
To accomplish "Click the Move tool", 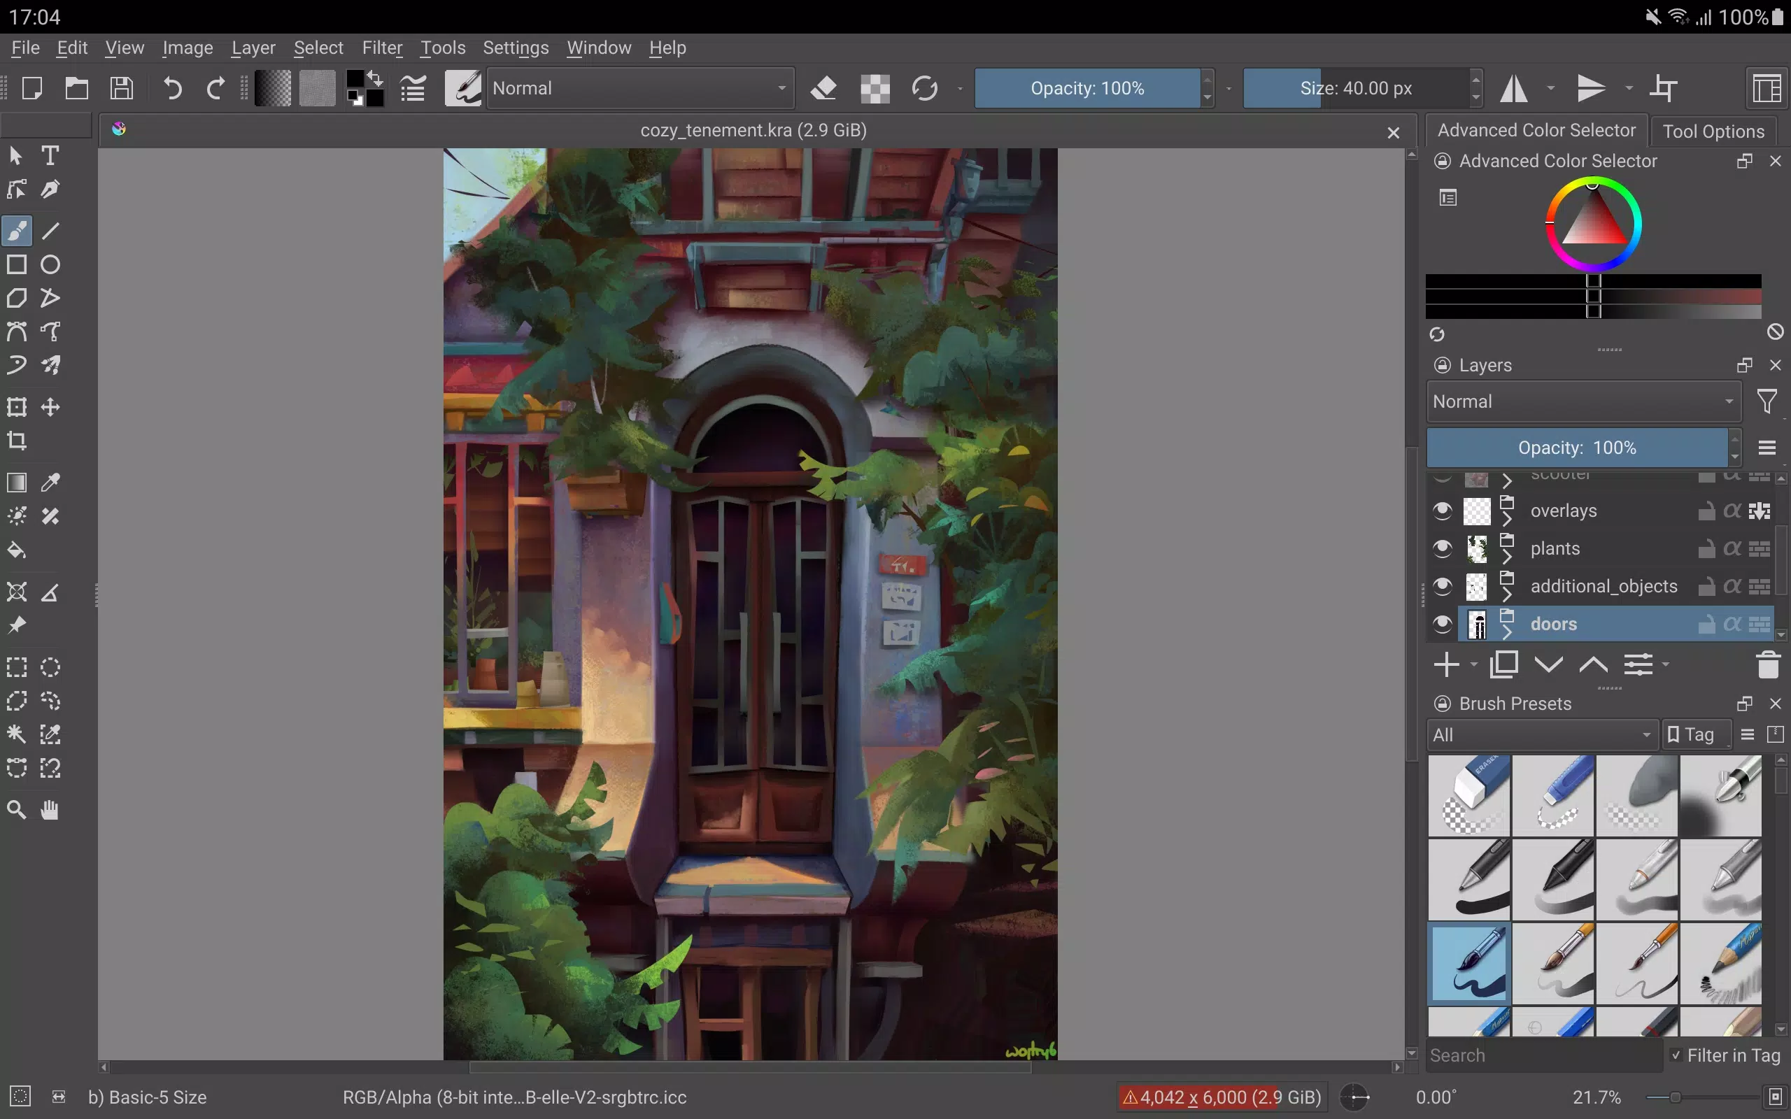I will click(x=50, y=407).
